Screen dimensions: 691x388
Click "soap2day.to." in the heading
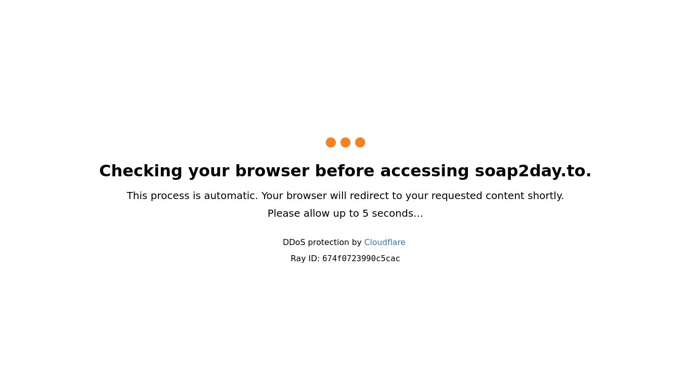coord(533,171)
